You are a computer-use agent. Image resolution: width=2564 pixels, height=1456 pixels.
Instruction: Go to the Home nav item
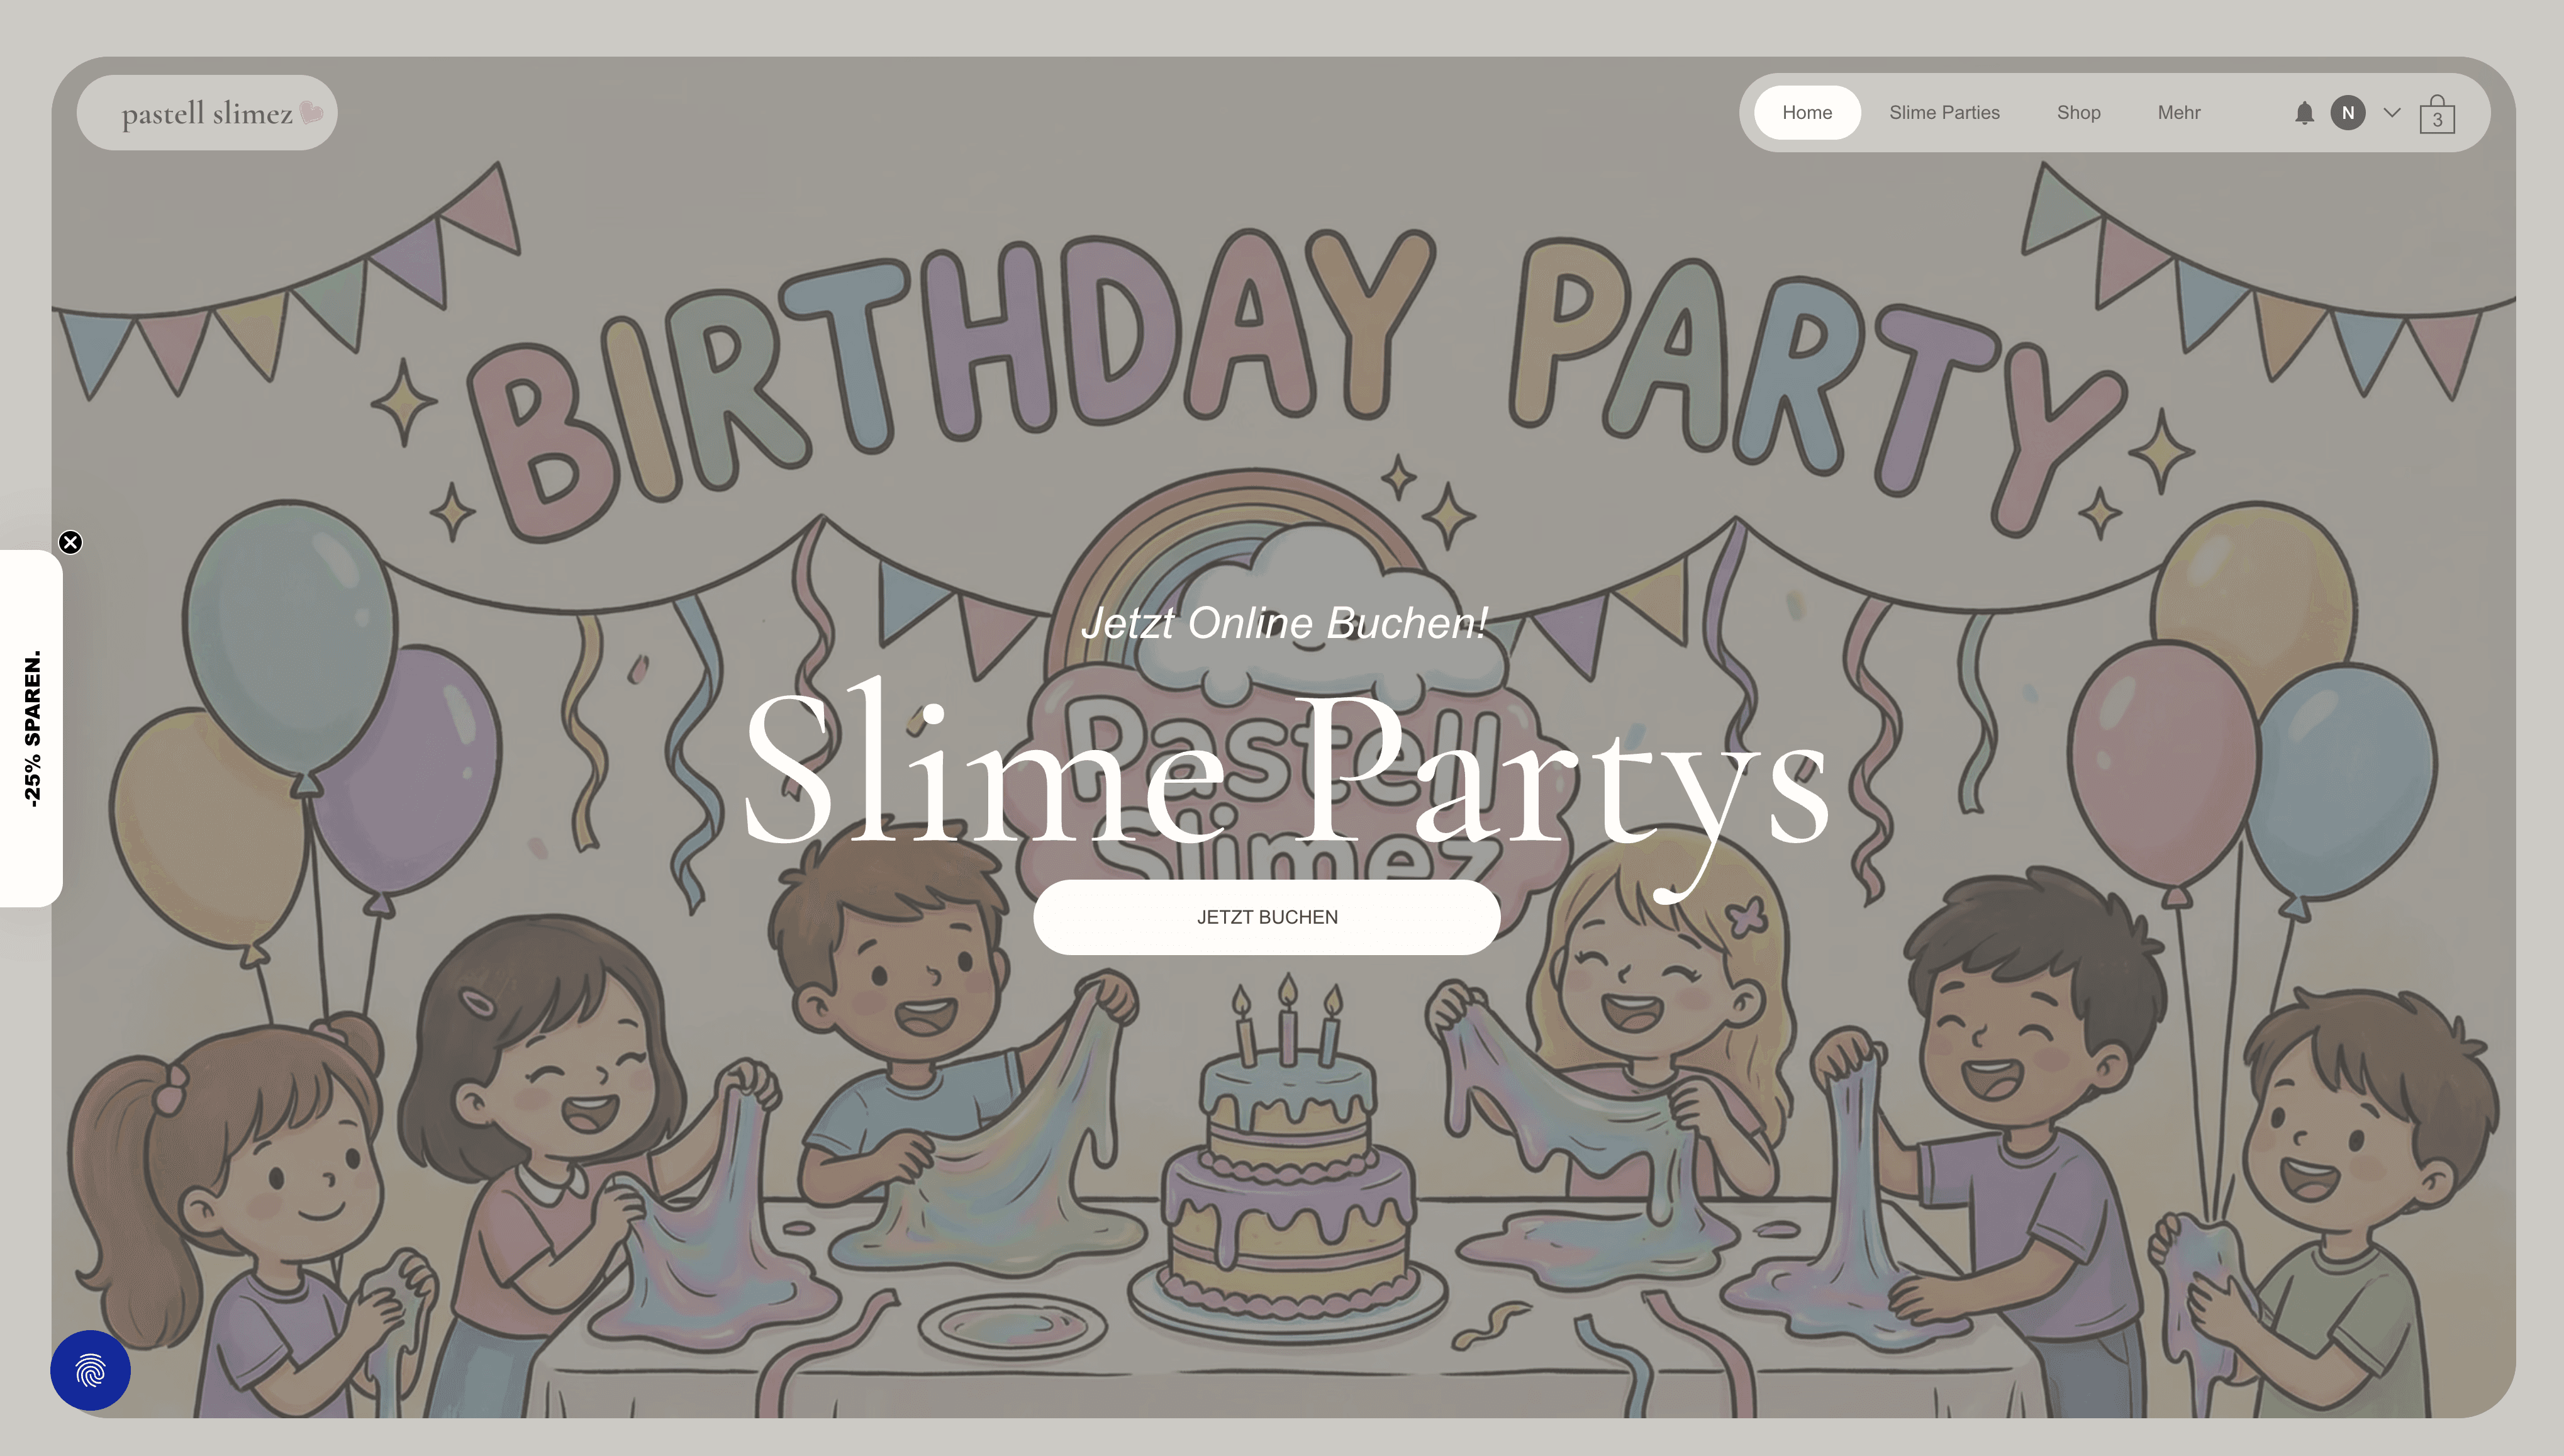point(1807,113)
